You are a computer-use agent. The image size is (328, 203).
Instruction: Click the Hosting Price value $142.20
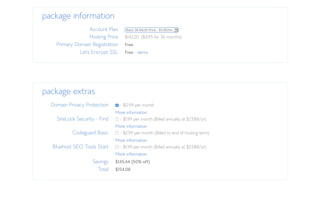tap(132, 37)
